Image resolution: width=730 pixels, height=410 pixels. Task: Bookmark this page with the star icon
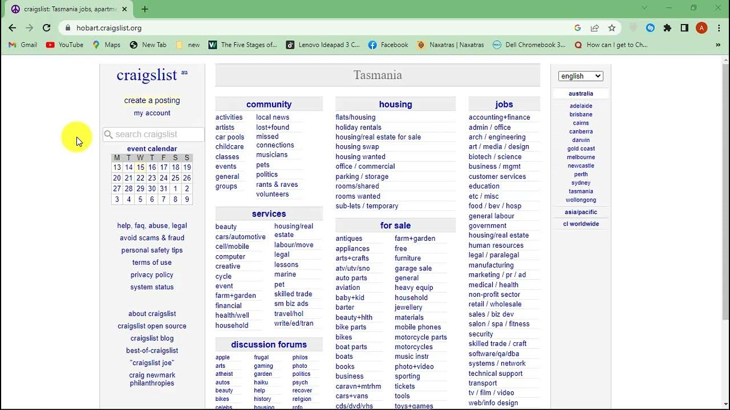(x=612, y=28)
